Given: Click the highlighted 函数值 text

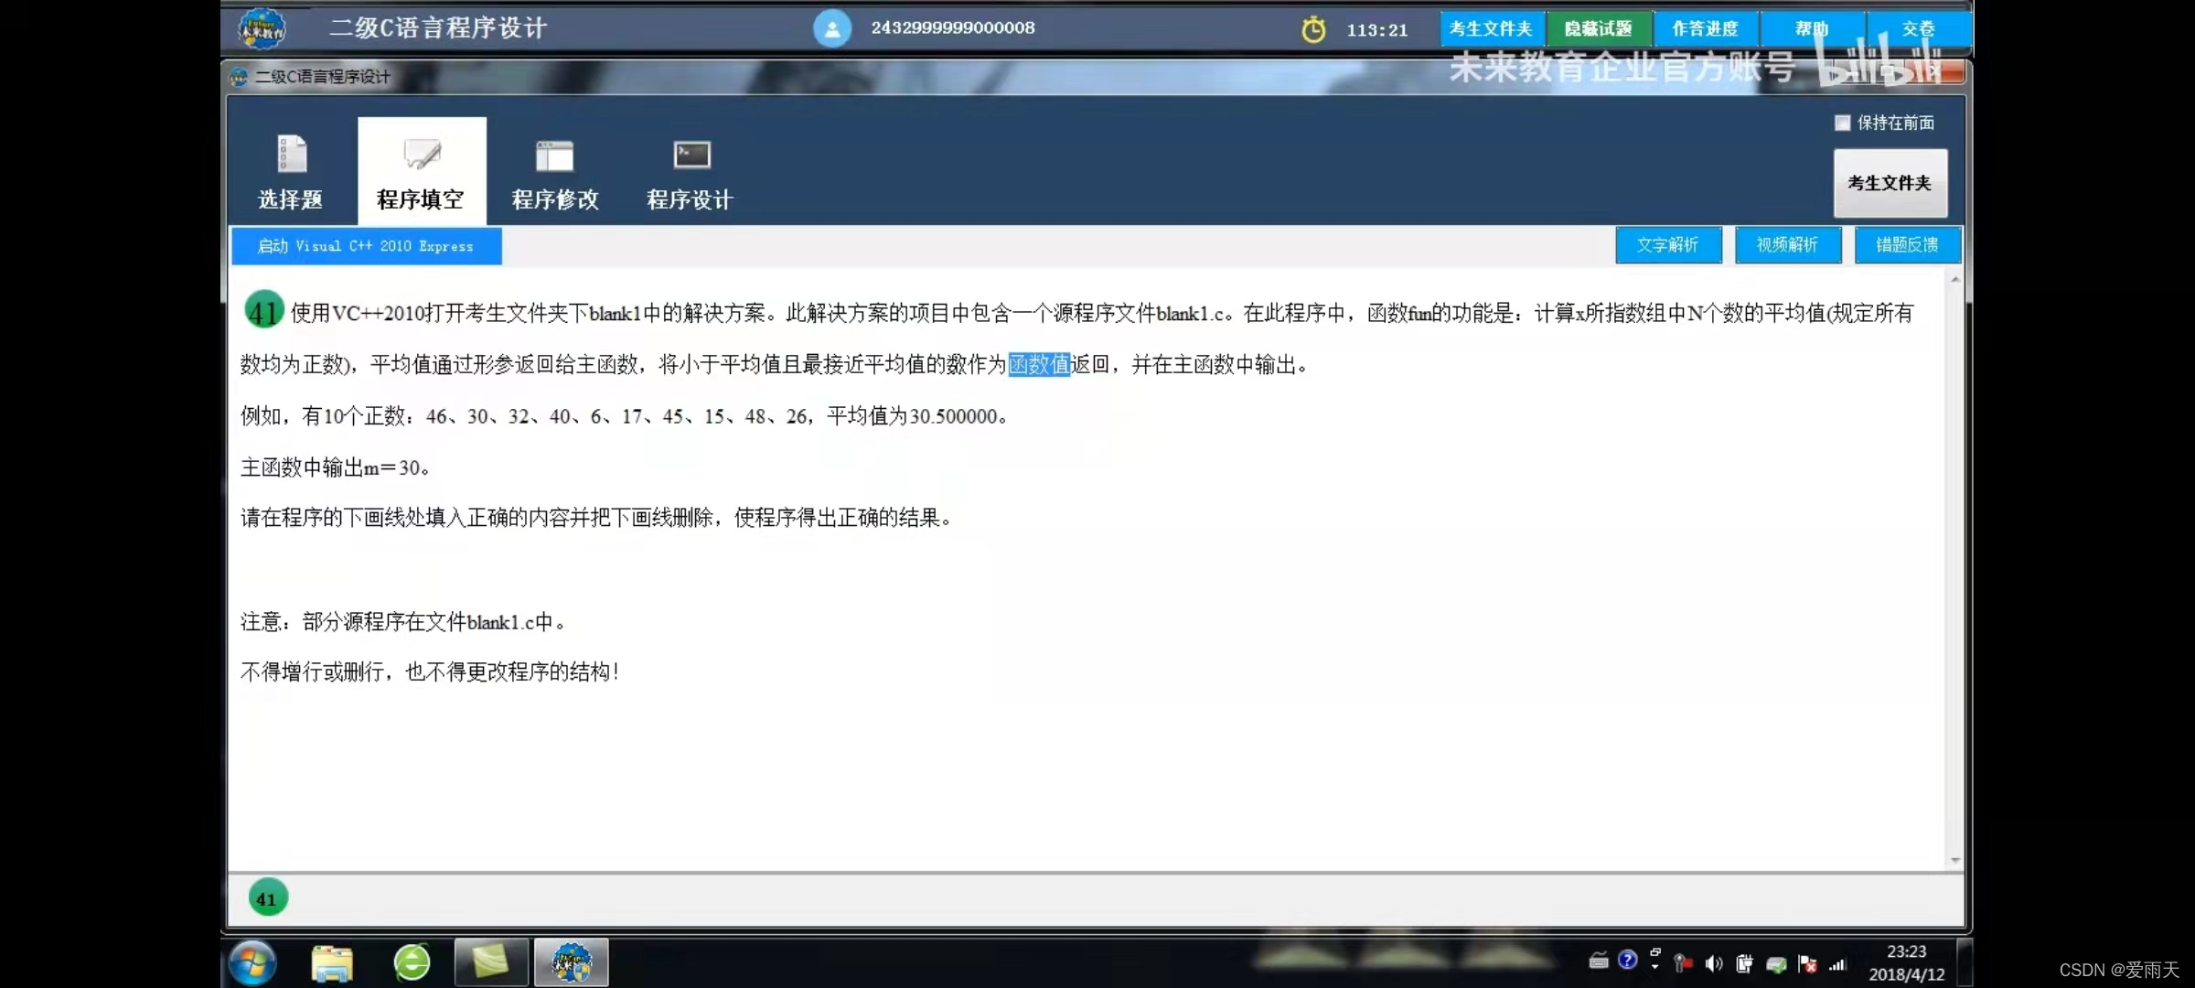Looking at the screenshot, I should click(x=1039, y=364).
